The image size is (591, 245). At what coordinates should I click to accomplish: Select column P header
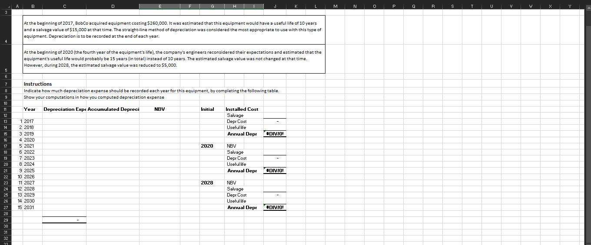click(395, 6)
